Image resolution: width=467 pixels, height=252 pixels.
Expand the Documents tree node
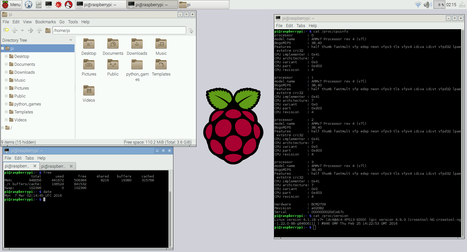tap(6, 64)
